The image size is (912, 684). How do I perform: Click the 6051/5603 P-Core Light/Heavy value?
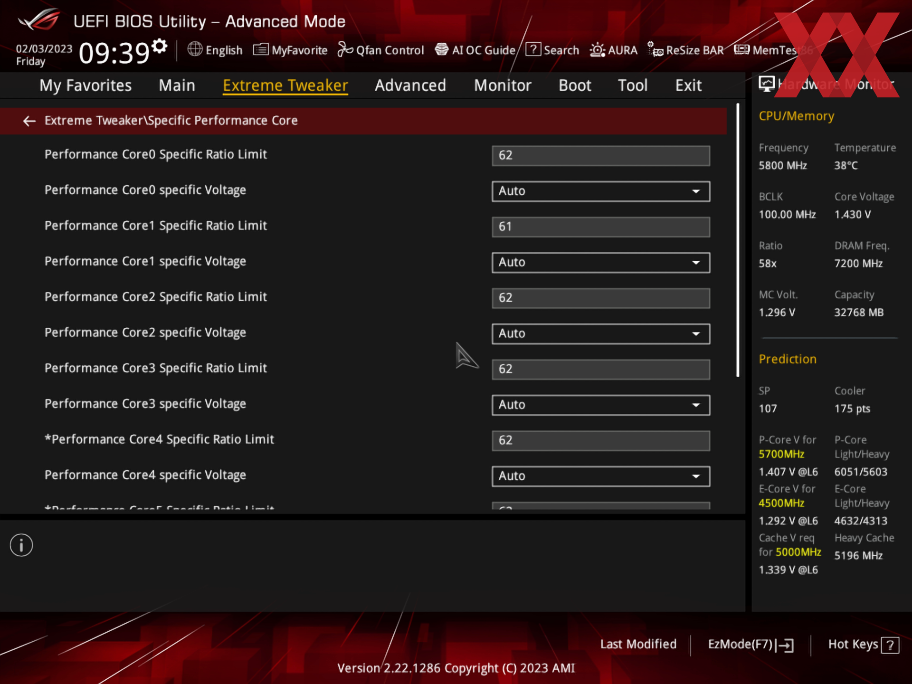tap(861, 472)
